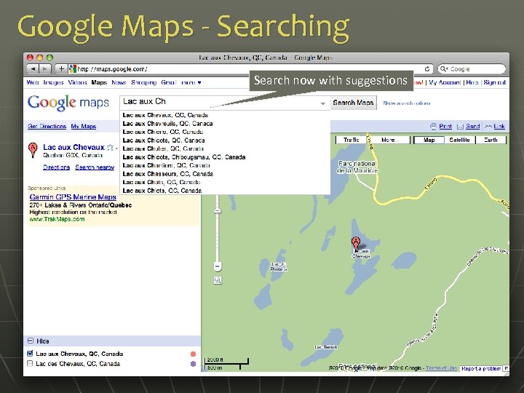The image size is (524, 393).
Task: Click the red color dot for Lac aux Chevaux
Action: click(x=193, y=354)
